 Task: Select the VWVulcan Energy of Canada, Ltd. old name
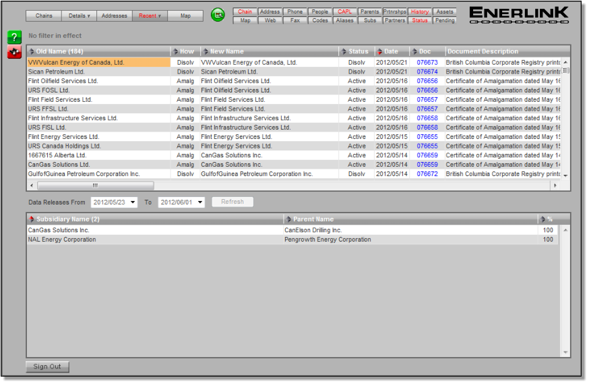[x=99, y=63]
